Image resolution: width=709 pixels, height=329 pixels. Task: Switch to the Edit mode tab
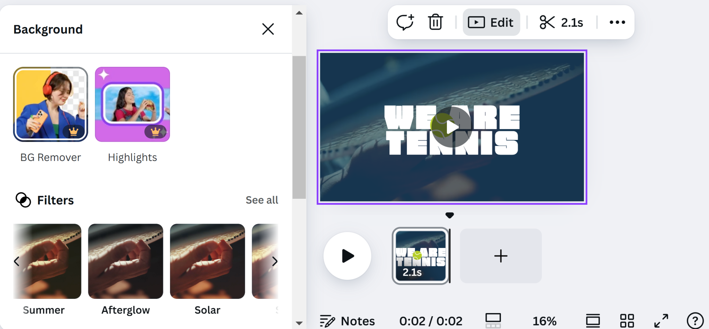[491, 22]
